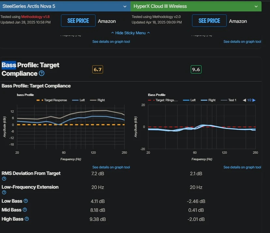Toggle Target Response series in left chart
This screenshot has width=270, height=233.
tap(52, 100)
